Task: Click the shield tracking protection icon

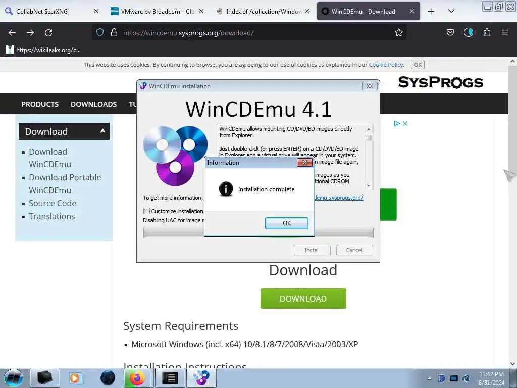Action: pos(100,33)
